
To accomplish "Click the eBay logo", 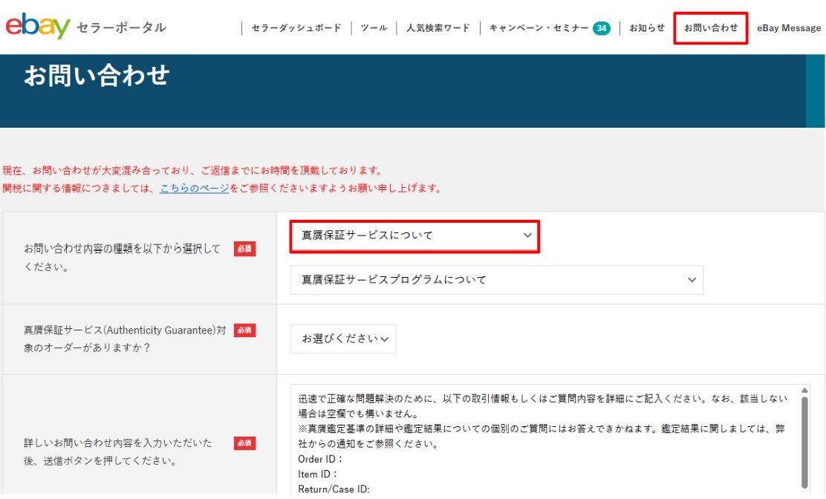I will [x=36, y=26].
